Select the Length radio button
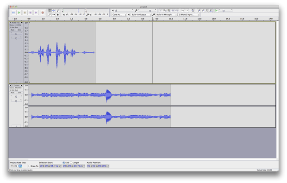Screen dimensions: 287x183 coord(71,163)
